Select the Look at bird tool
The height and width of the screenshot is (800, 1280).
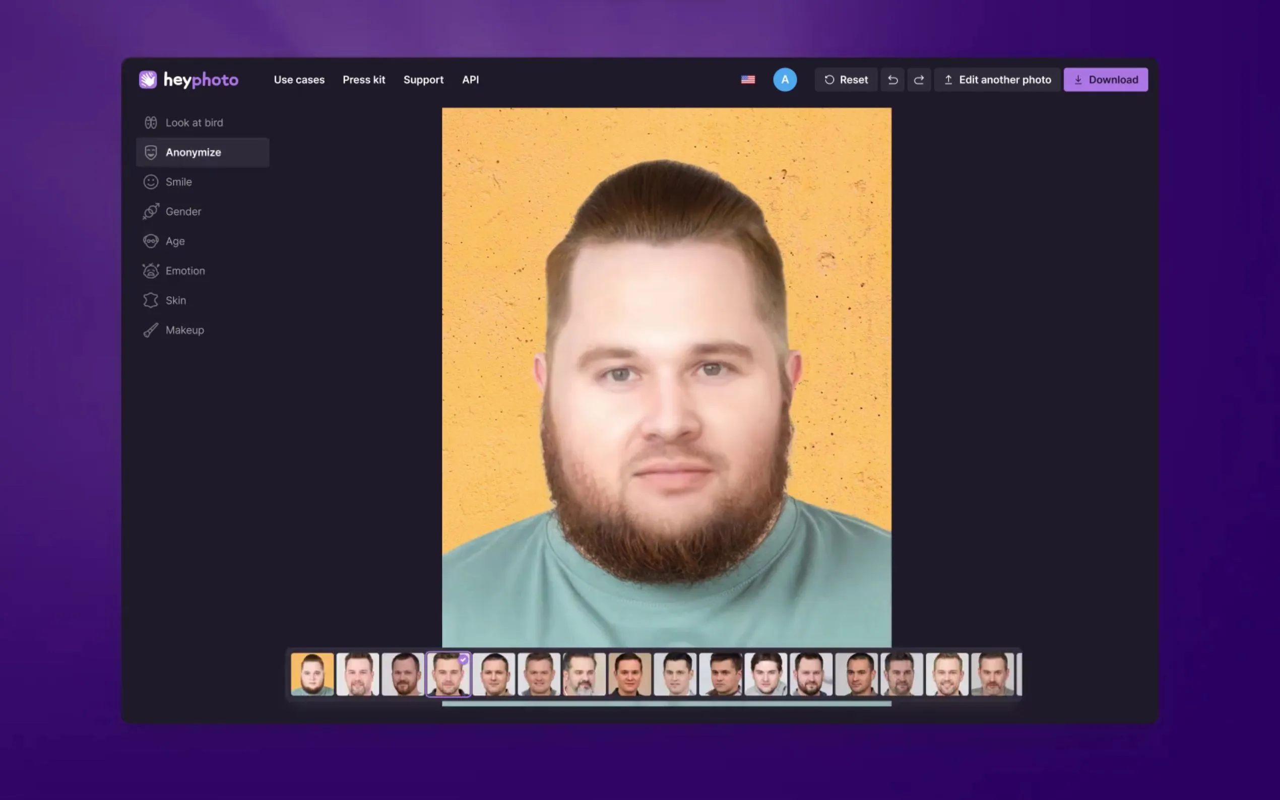[x=194, y=123]
